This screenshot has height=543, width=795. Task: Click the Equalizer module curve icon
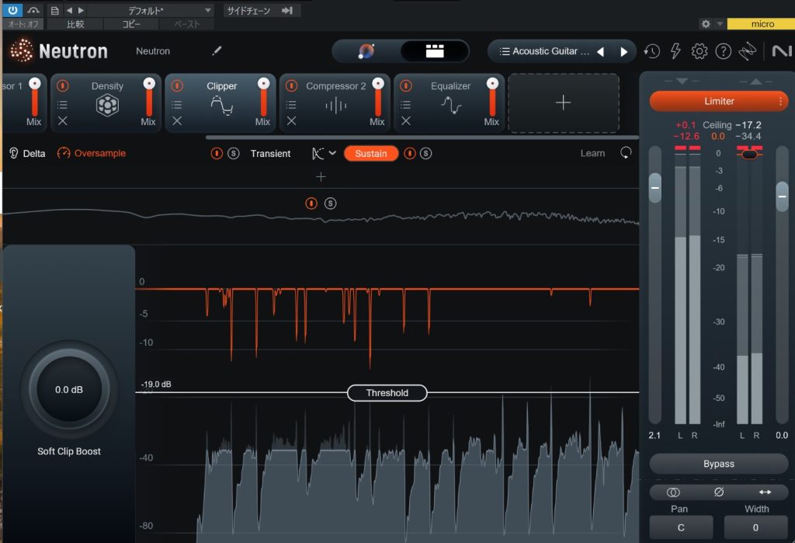coord(450,106)
